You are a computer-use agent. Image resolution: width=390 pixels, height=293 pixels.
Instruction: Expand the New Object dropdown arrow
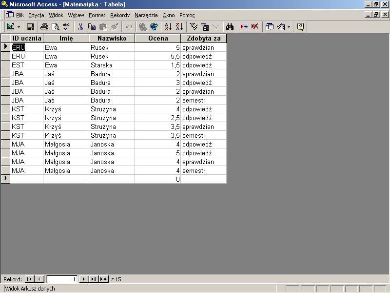[x=289, y=27]
